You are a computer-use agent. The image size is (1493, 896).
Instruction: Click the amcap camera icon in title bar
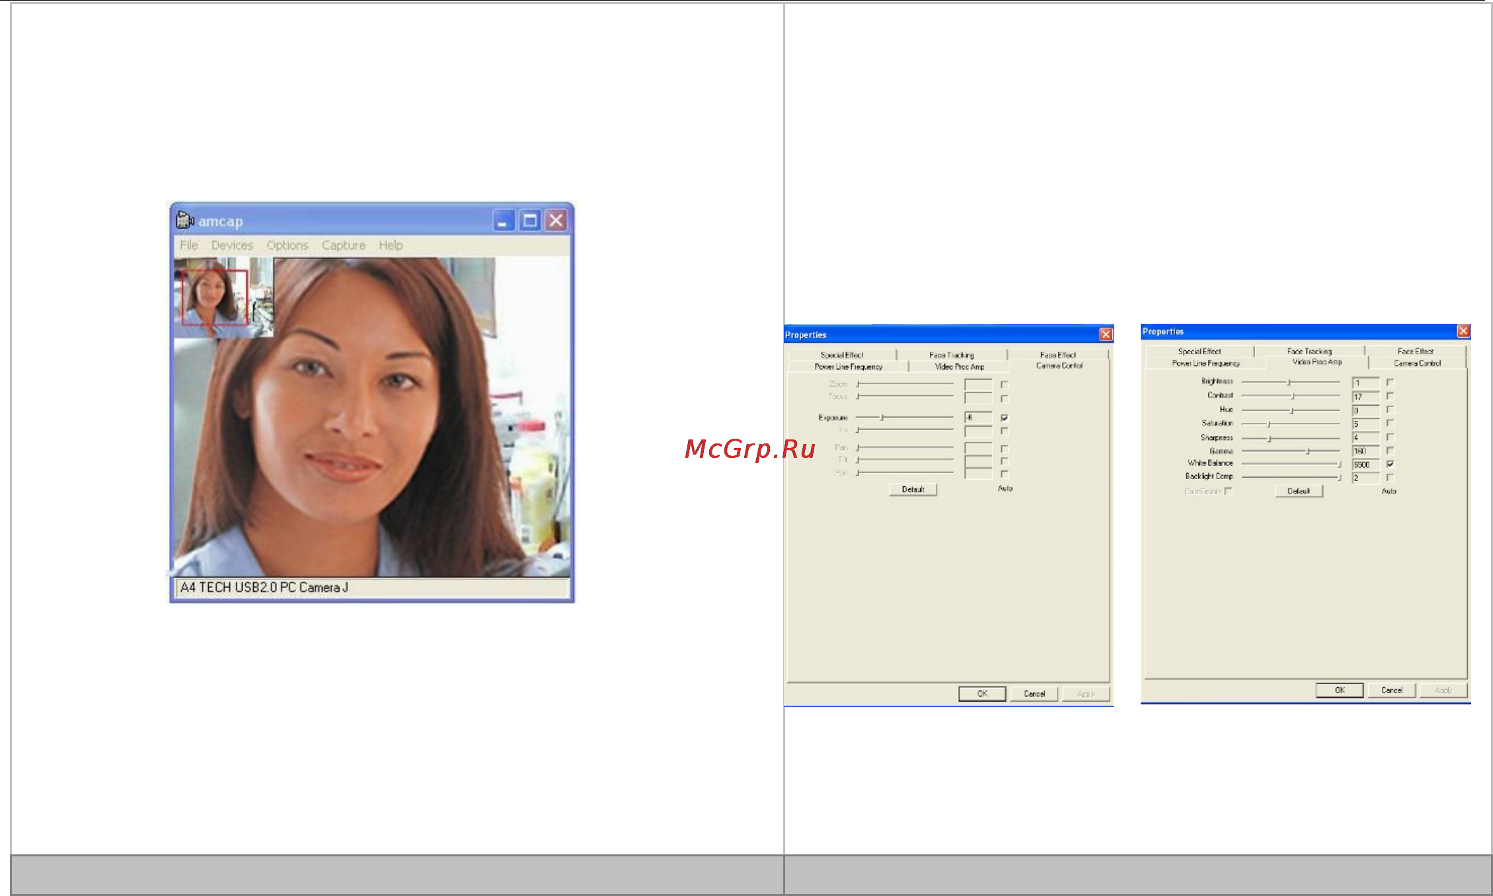(184, 220)
